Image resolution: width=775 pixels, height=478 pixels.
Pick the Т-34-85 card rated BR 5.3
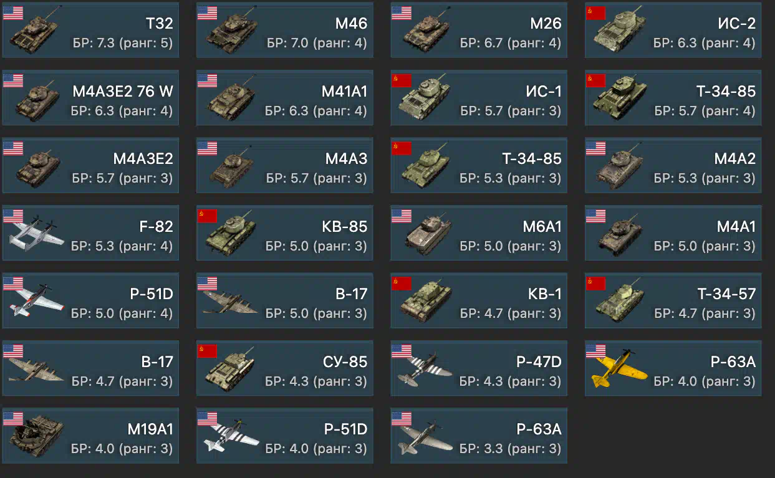pos(479,165)
